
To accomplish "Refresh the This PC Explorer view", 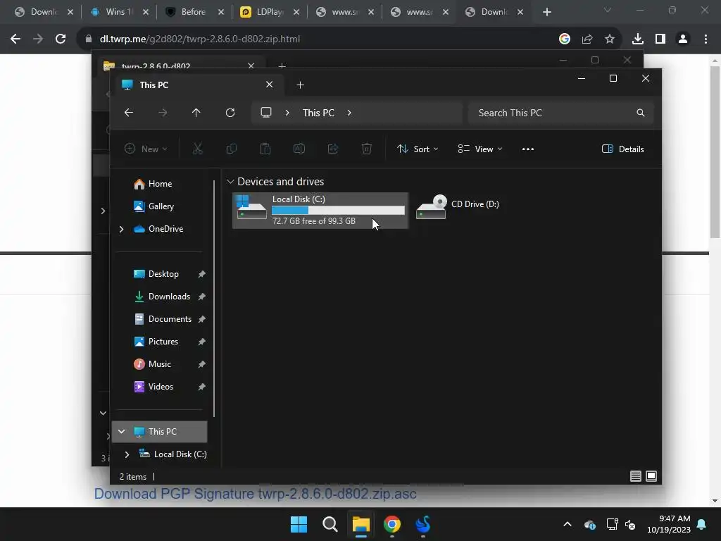I will [230, 113].
